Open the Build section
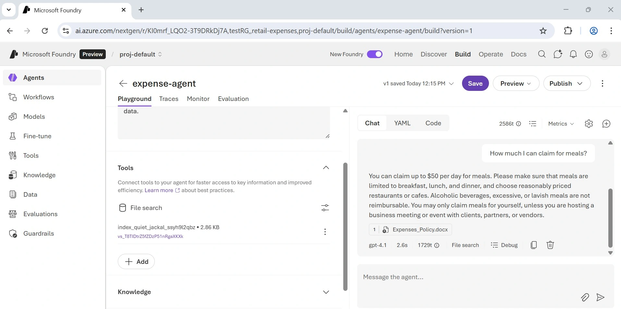The width and height of the screenshot is (621, 309). (x=463, y=54)
